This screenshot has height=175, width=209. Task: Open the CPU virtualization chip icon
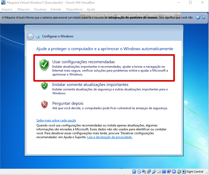[174, 172]
